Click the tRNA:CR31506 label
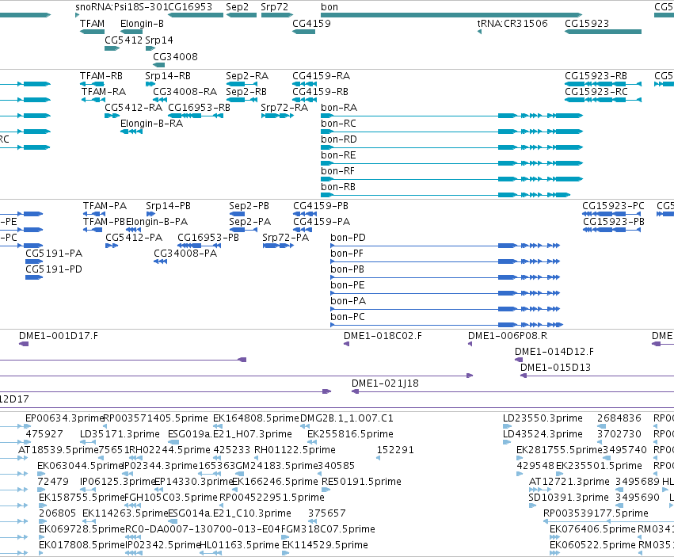Screen dimensions: 674x557 [x=512, y=24]
